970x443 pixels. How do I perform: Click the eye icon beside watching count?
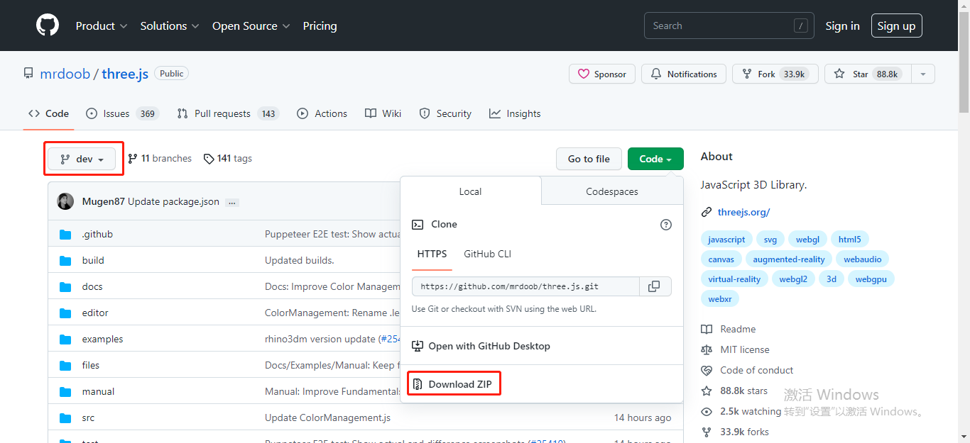(707, 411)
